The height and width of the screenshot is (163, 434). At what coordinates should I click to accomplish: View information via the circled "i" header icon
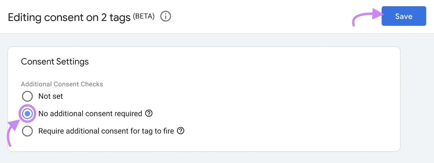[x=166, y=16]
